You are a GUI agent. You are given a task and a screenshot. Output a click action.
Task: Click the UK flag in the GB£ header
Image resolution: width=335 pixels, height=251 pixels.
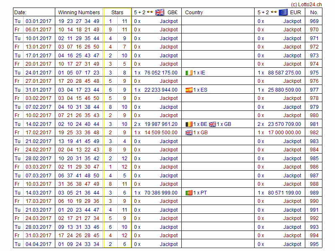pyautogui.click(x=160, y=12)
